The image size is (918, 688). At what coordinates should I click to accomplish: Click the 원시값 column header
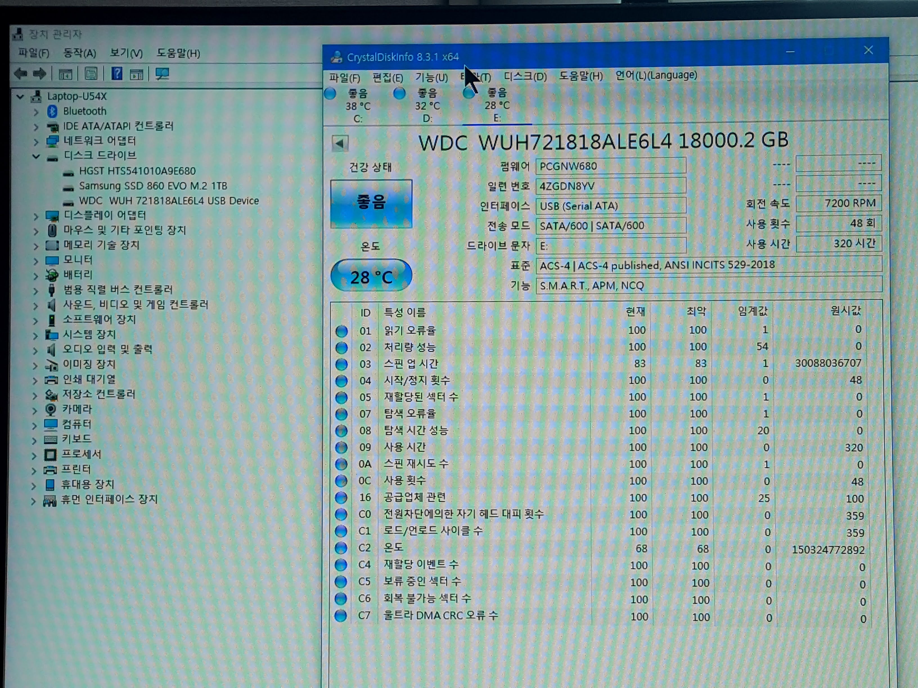coord(845,310)
